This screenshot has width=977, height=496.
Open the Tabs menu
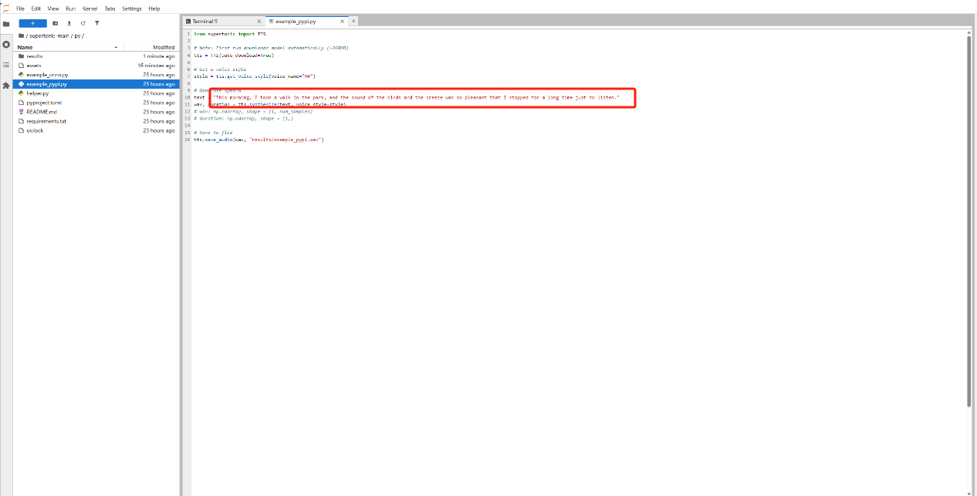click(110, 8)
